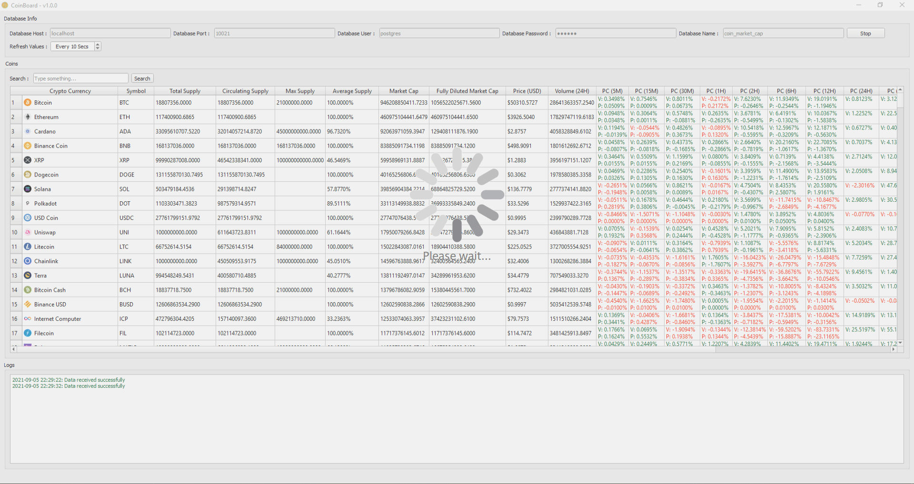Click the Search button
This screenshot has height=484, width=914.
142,79
